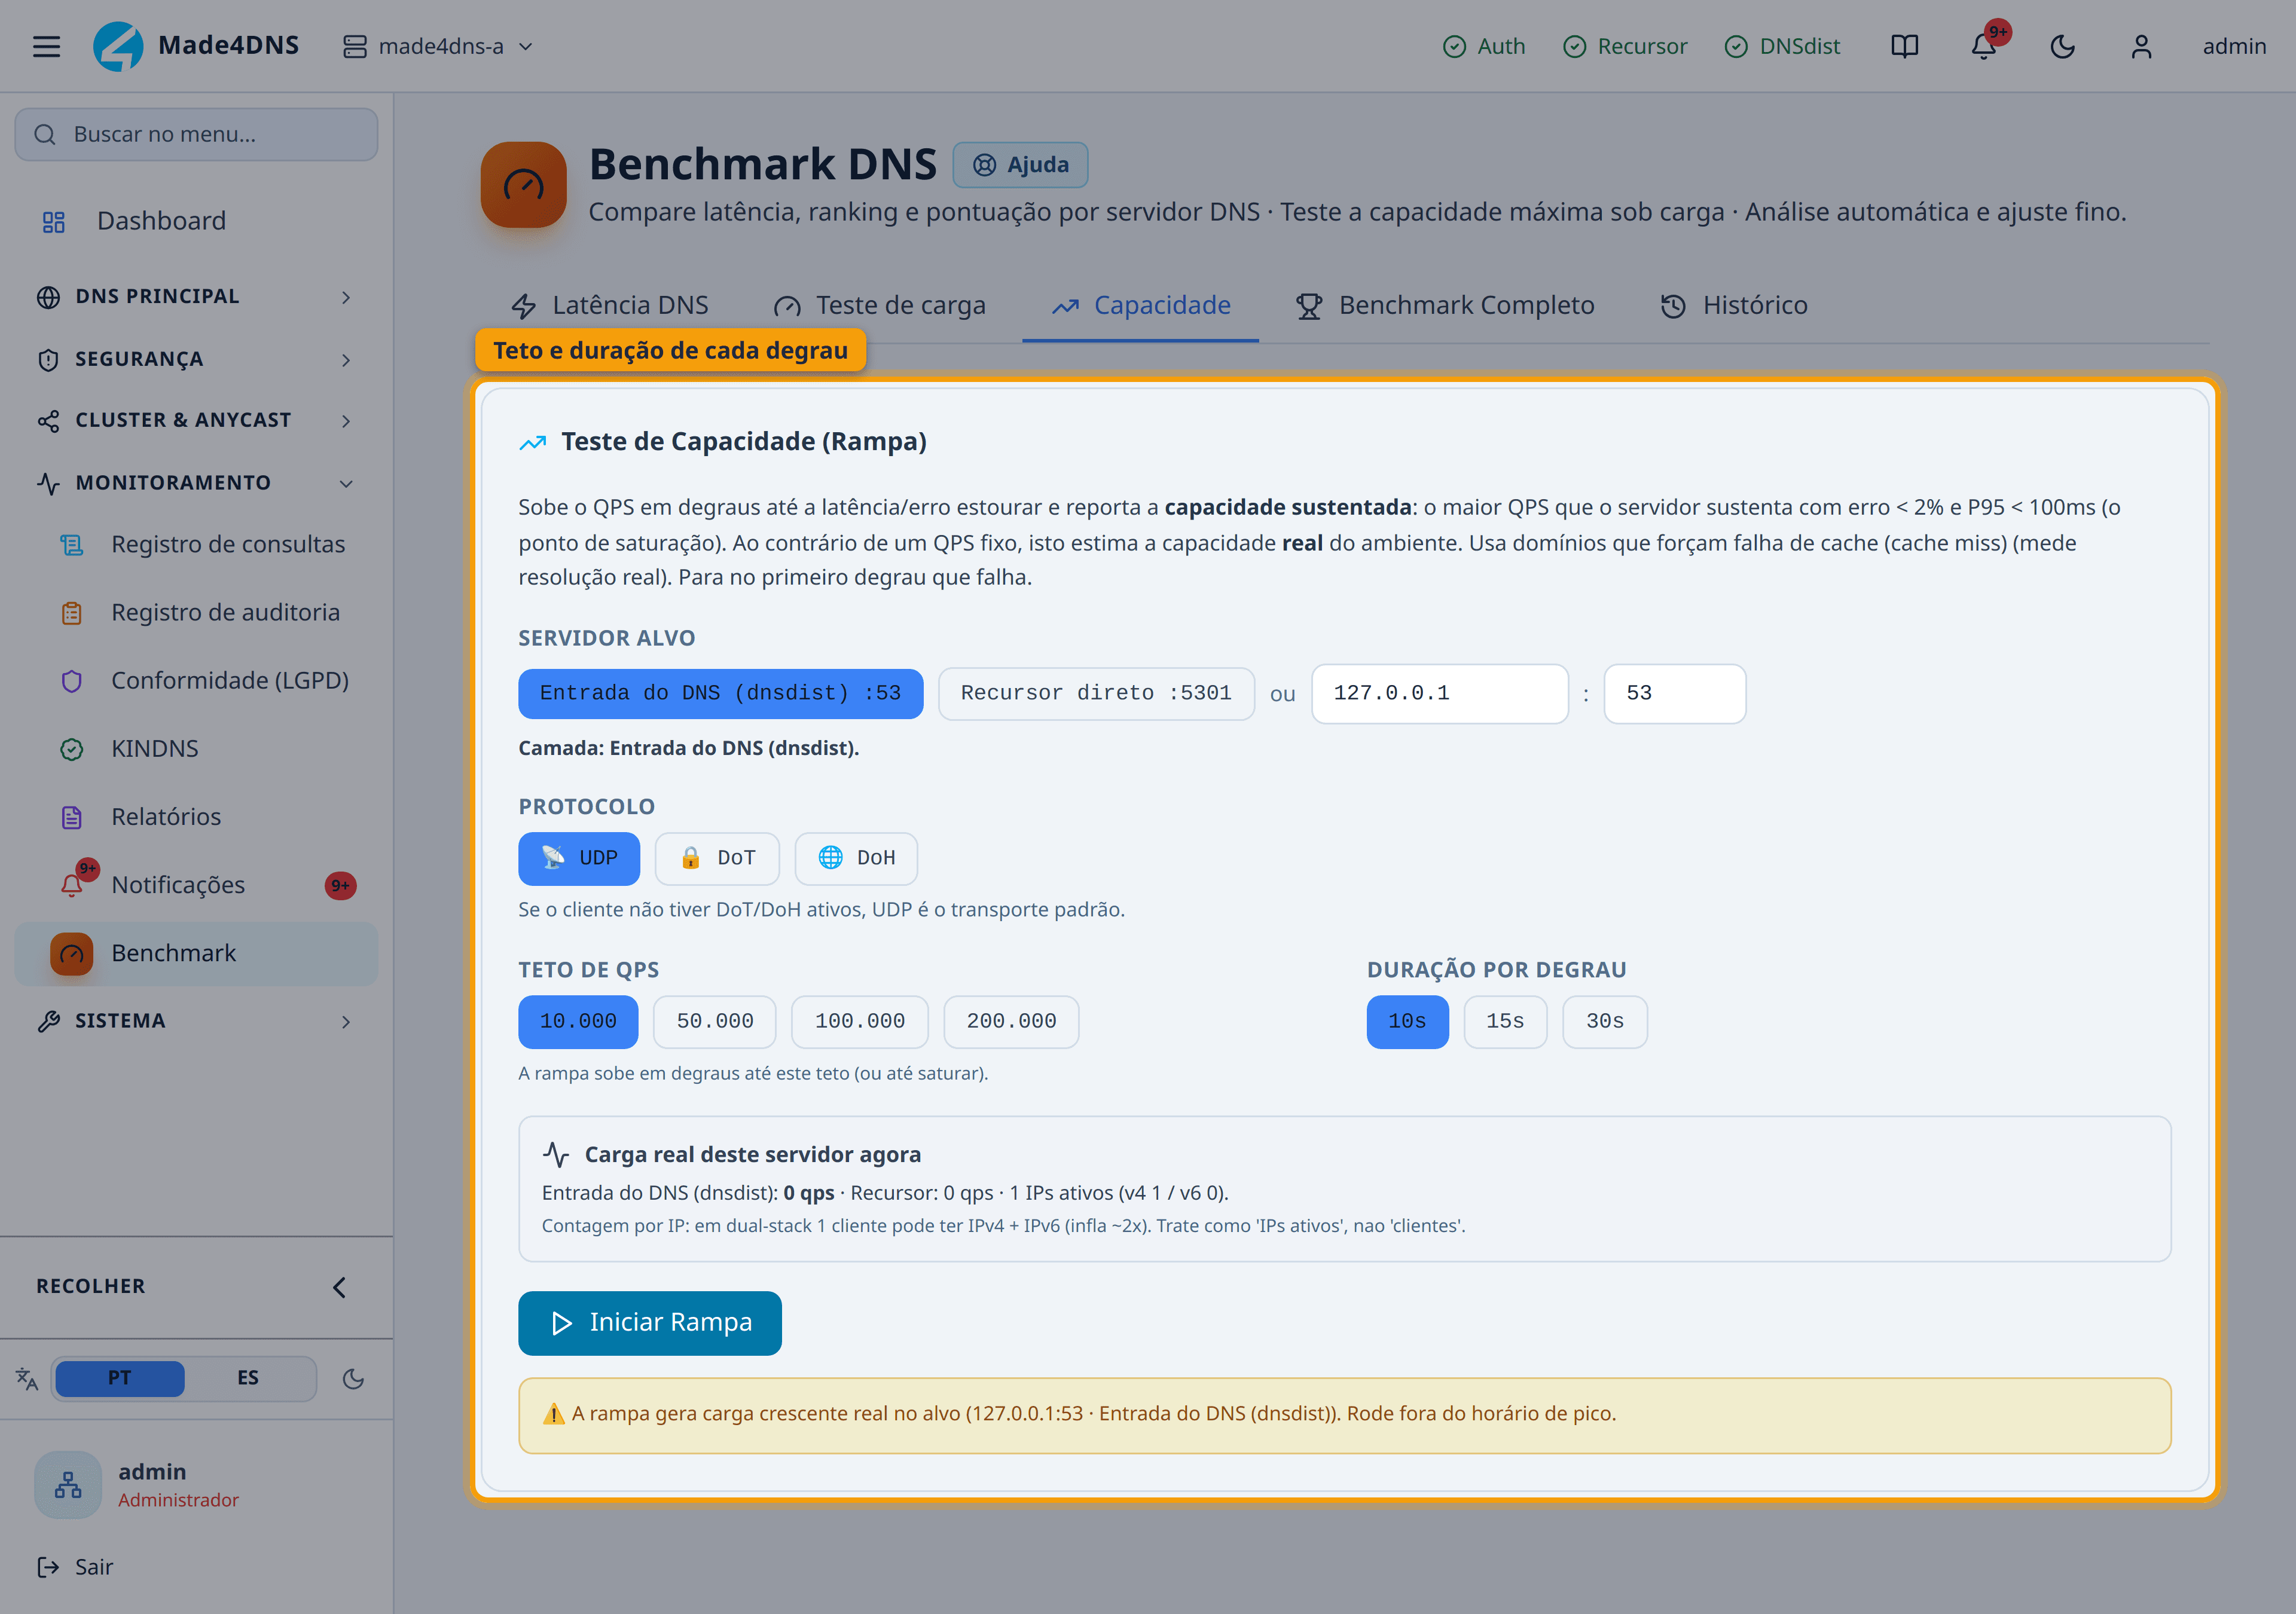Open the notifications bell in header

pos(1983,46)
